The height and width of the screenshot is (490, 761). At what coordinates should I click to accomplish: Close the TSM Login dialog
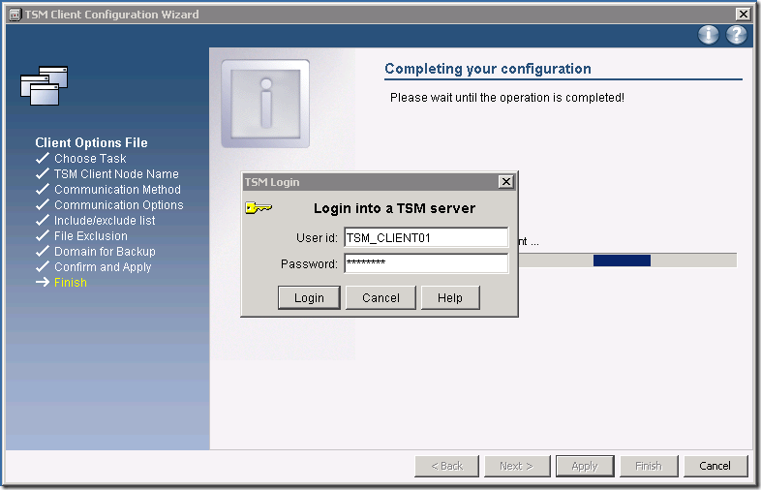tap(505, 182)
